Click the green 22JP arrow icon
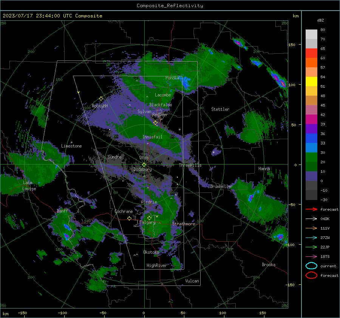This screenshot has width=340, height=318. coord(311,247)
